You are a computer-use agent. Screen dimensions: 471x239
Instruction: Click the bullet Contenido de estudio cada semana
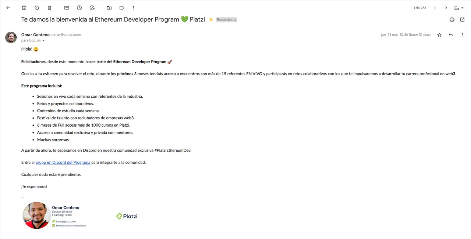[x=68, y=111]
